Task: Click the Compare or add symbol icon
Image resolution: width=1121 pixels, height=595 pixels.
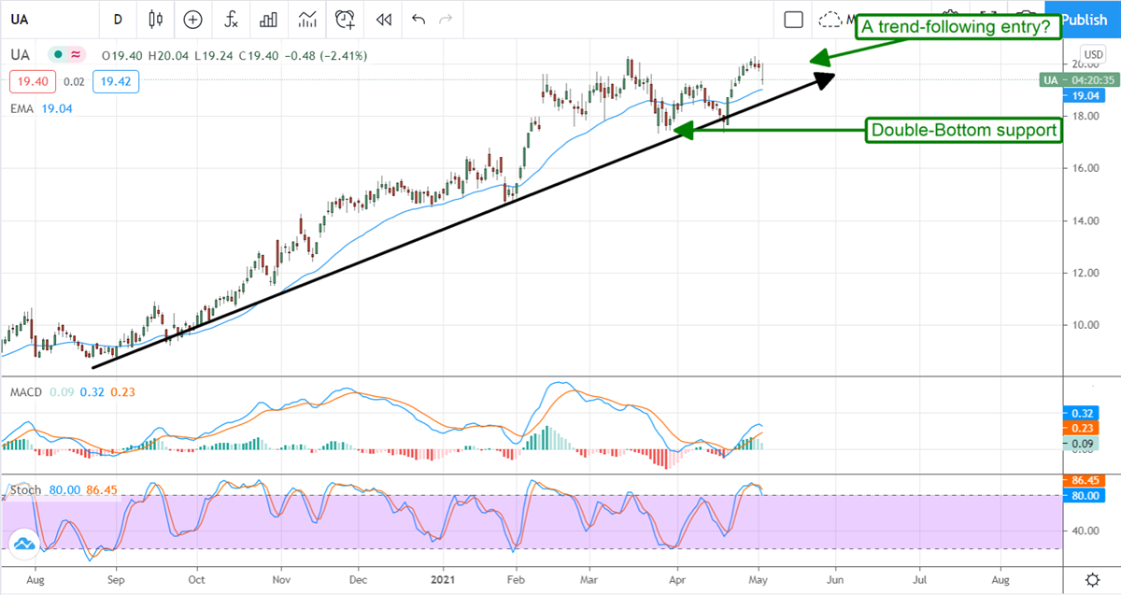Action: point(192,20)
